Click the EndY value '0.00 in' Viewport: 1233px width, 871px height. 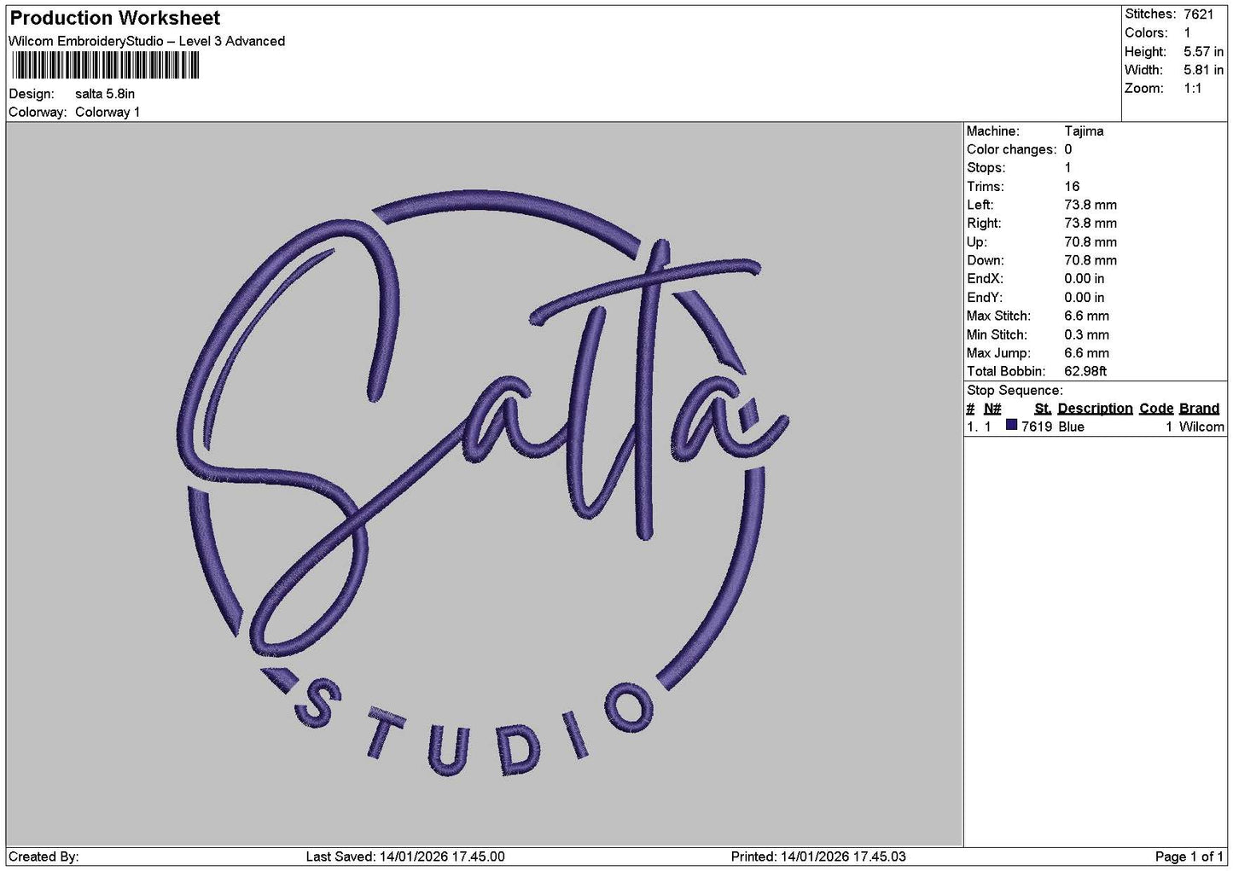[x=1085, y=298]
